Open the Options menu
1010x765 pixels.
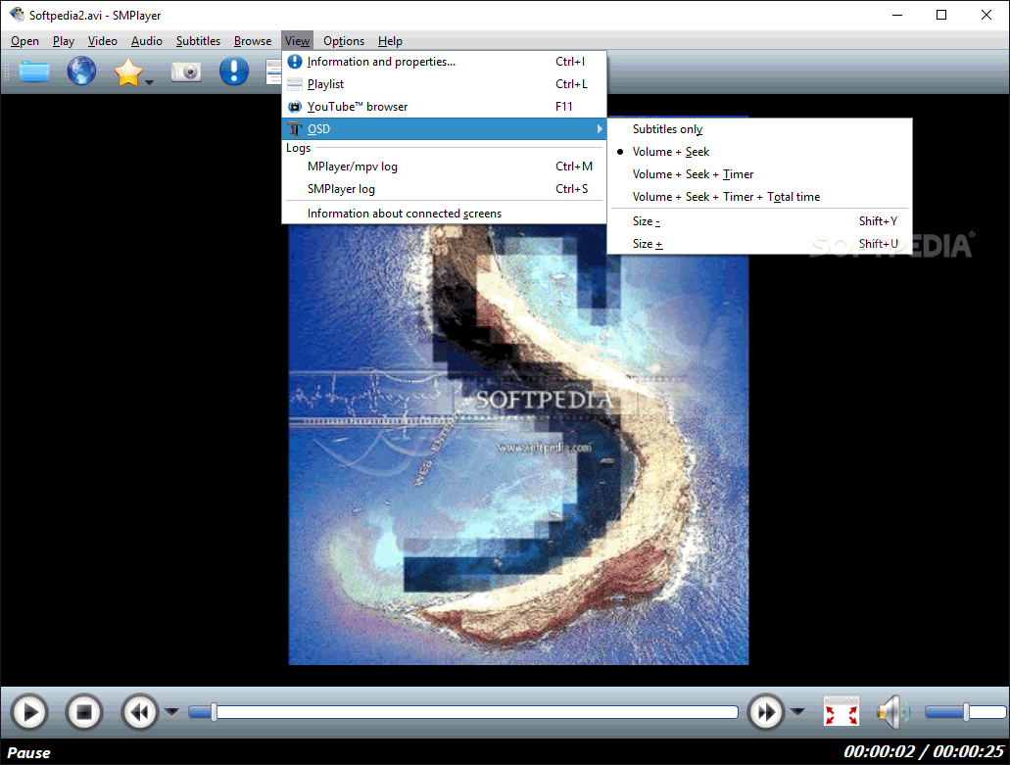click(x=344, y=41)
